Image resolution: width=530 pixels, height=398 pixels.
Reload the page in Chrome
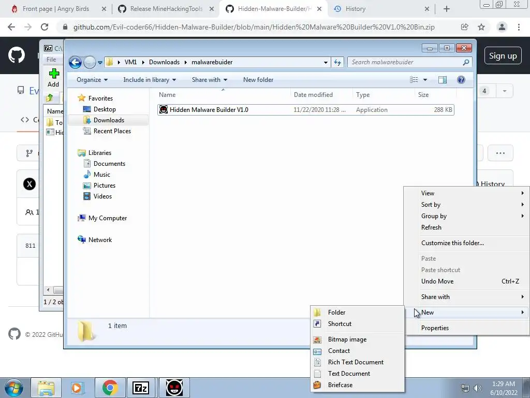[x=45, y=27]
